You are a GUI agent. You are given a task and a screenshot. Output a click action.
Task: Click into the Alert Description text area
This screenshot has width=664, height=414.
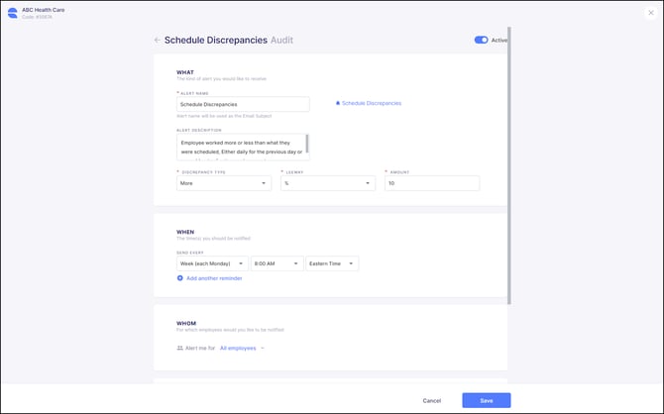click(x=241, y=147)
